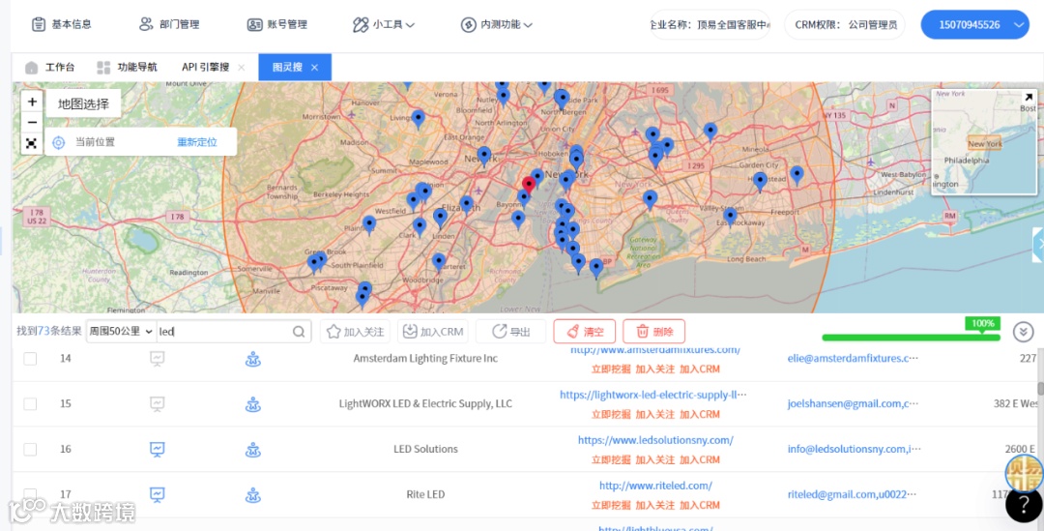Click the CRM权限 公司管理员 field
The height and width of the screenshot is (531, 1044).
click(845, 24)
